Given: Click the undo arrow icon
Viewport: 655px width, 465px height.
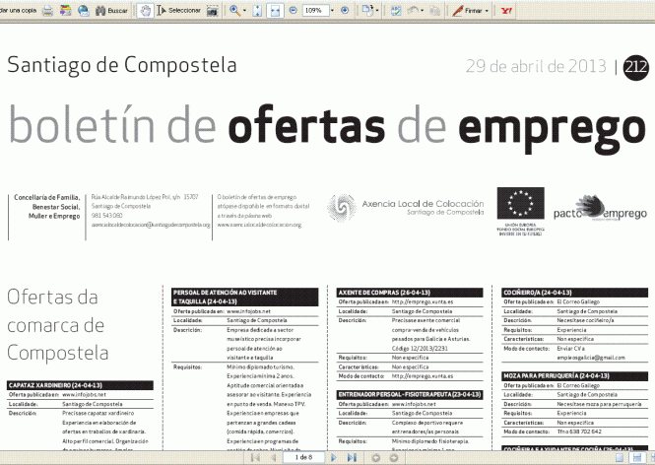Looking at the screenshot, I should 413,10.
